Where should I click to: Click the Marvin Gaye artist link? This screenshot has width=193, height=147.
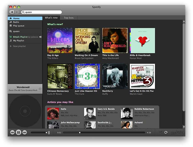136,94
